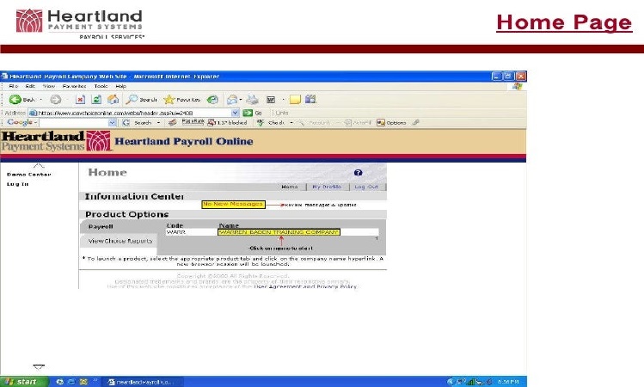The image size is (644, 387).
Task: Open the Edit menu
Action: (30, 86)
